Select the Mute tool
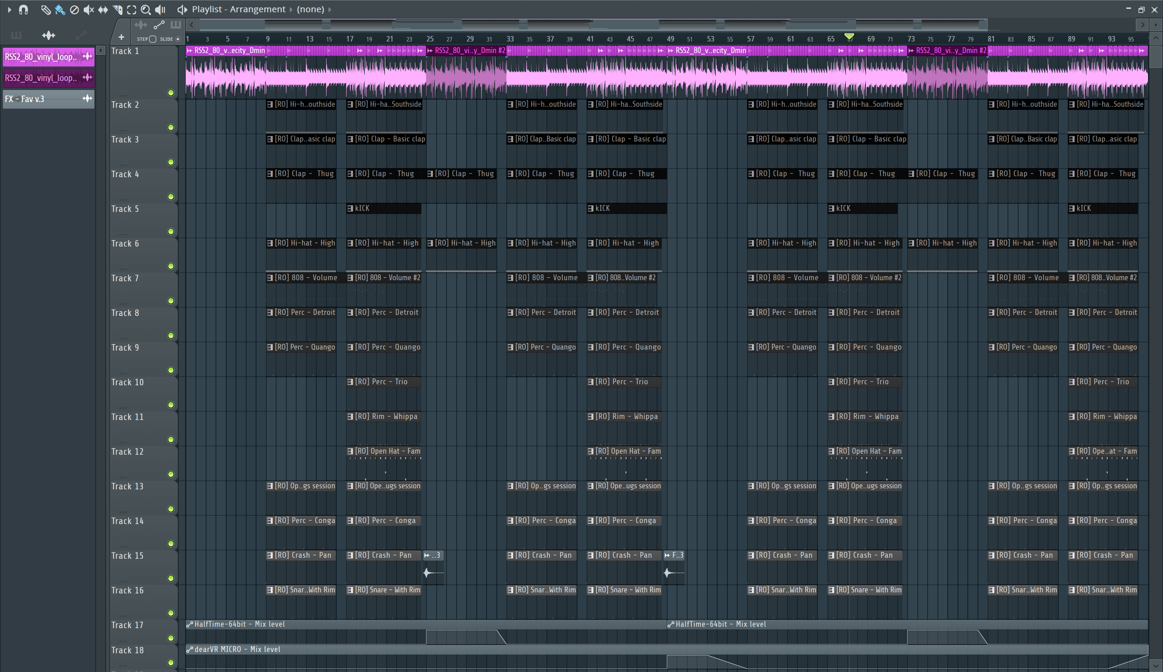The image size is (1163, 672). [x=88, y=9]
